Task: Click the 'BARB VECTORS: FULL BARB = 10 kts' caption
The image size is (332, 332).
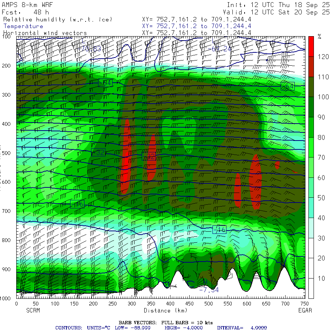Action: (x=166, y=323)
